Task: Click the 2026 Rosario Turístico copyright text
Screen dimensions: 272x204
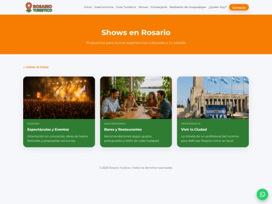Action: pyautogui.click(x=136, y=168)
